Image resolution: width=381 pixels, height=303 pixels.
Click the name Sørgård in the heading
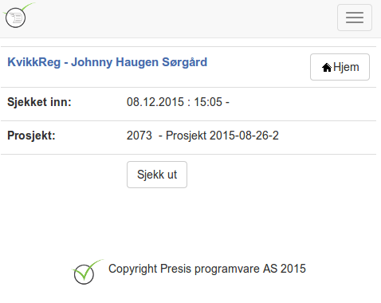185,62
